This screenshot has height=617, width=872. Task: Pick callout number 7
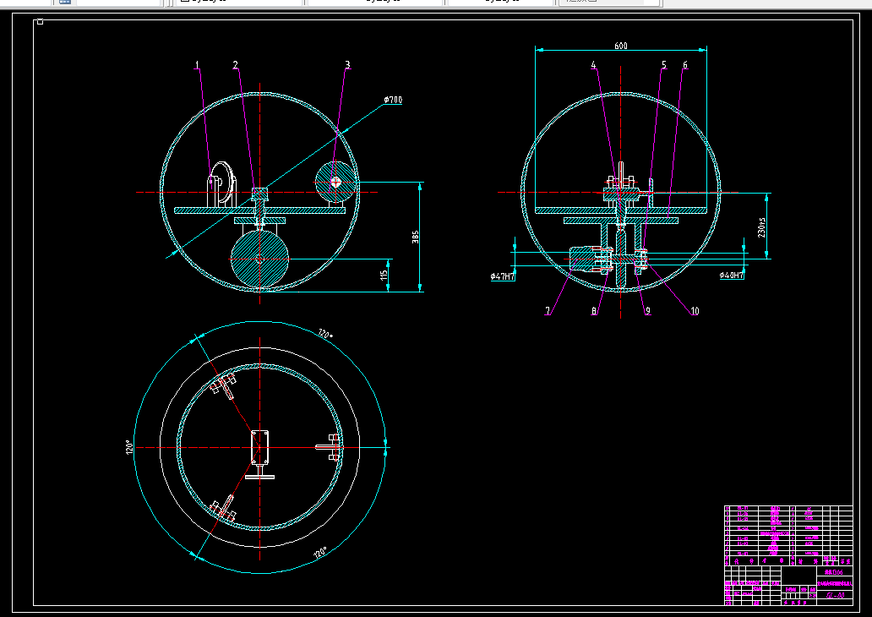point(548,311)
